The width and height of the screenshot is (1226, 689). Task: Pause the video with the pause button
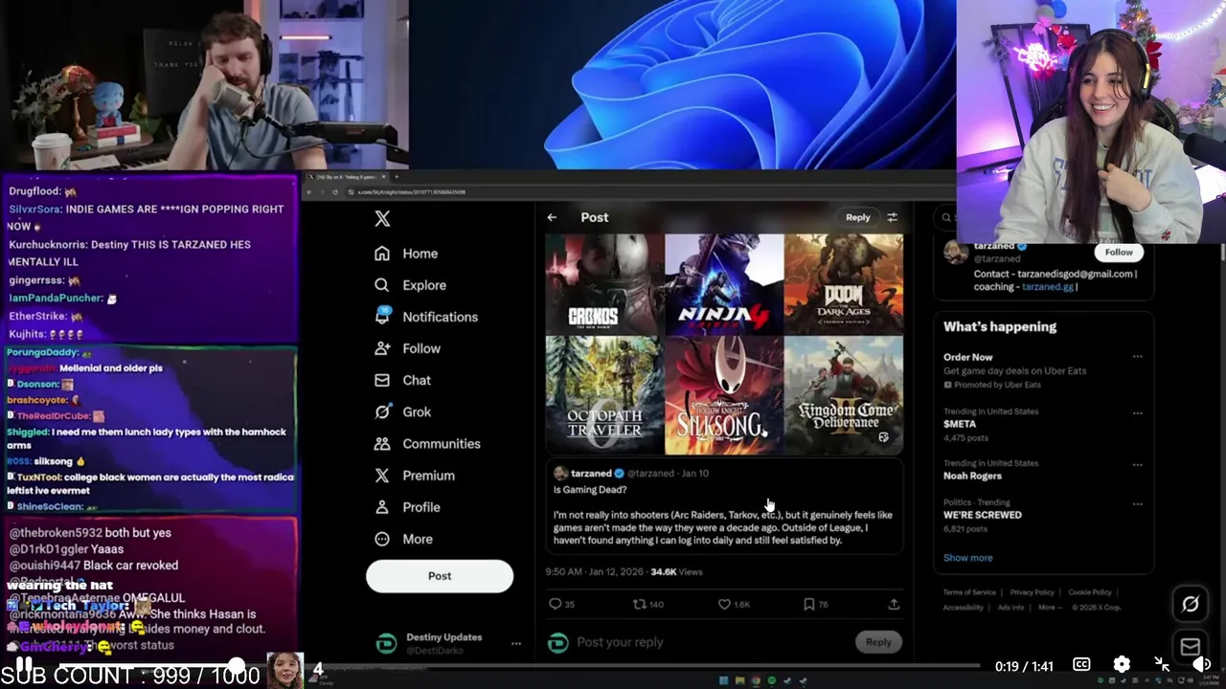pyautogui.click(x=23, y=666)
